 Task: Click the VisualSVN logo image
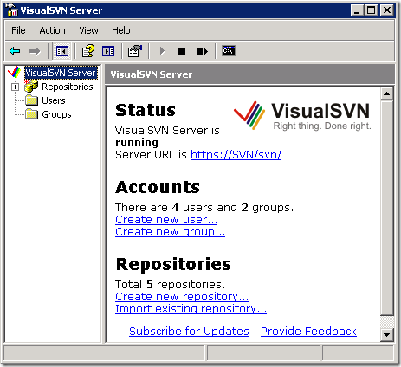[x=302, y=115]
